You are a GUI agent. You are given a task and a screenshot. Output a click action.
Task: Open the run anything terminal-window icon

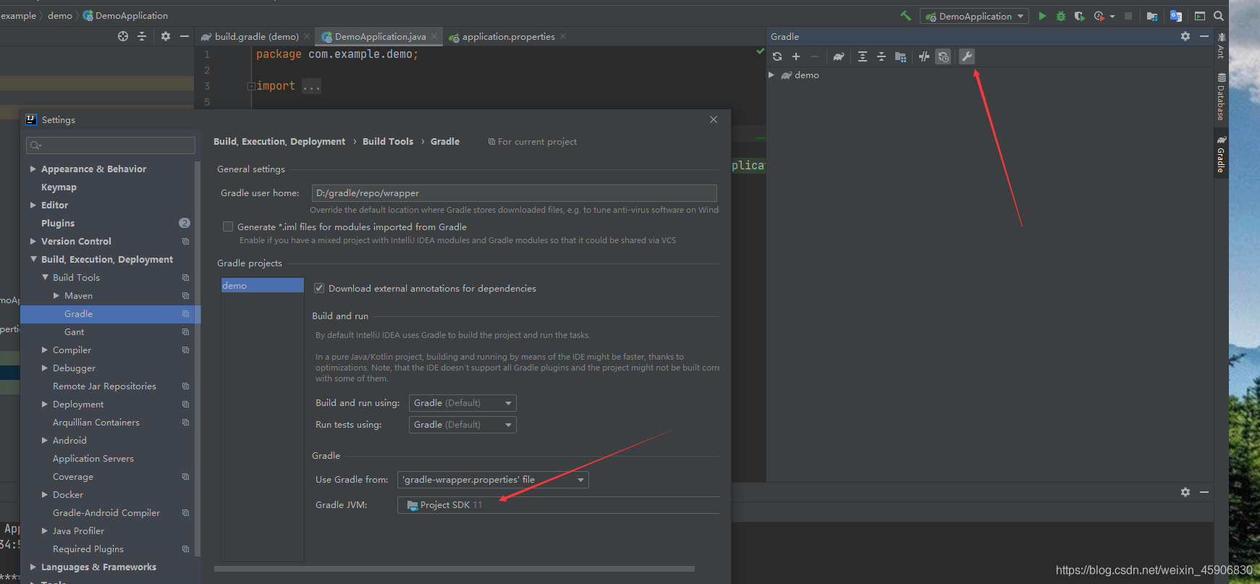(x=1200, y=16)
